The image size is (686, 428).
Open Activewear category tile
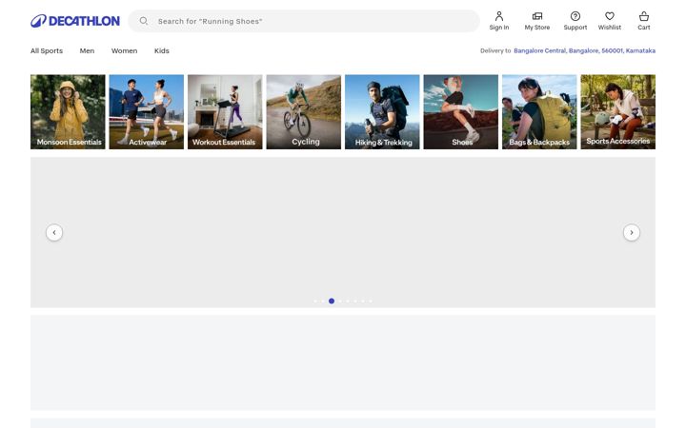pyautogui.click(x=146, y=112)
